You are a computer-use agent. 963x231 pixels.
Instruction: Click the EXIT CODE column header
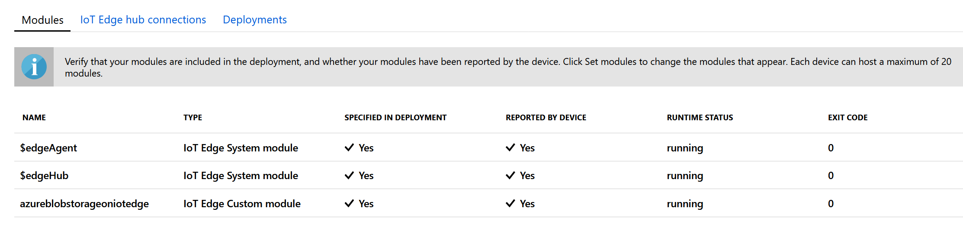(x=847, y=118)
